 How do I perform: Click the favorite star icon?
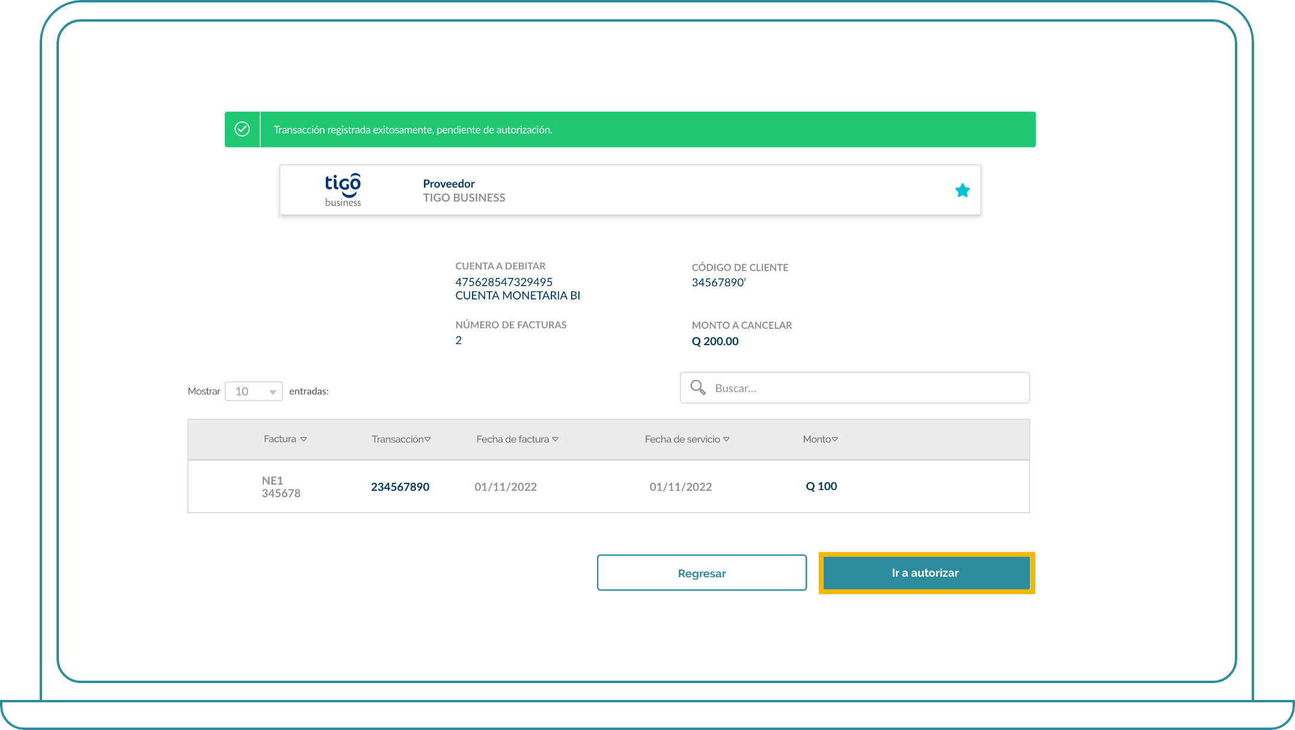962,191
